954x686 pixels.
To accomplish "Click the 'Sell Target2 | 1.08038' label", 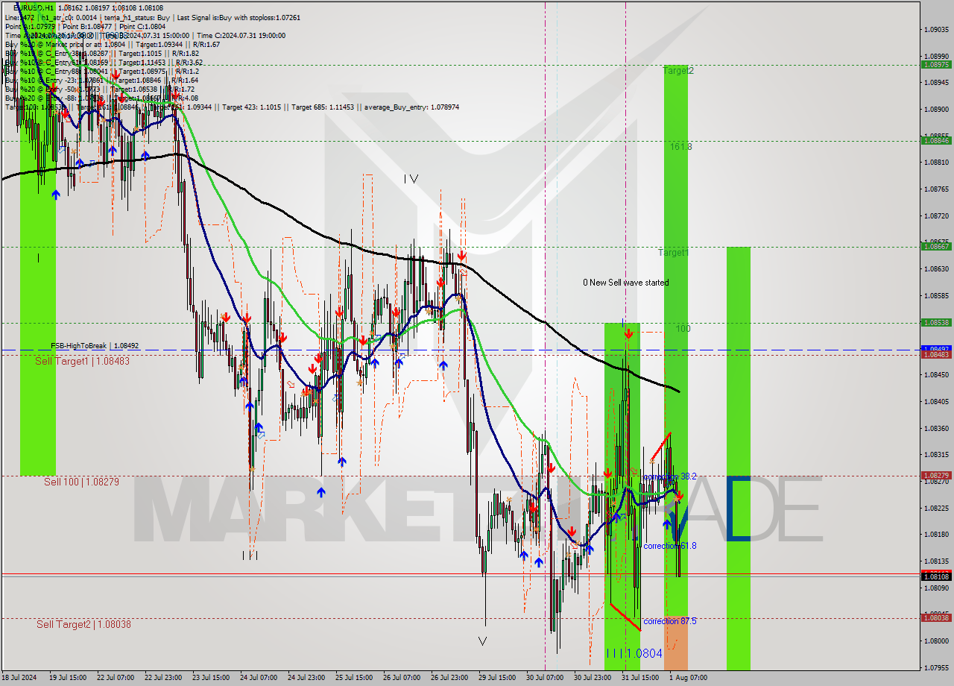I will 83,624.
